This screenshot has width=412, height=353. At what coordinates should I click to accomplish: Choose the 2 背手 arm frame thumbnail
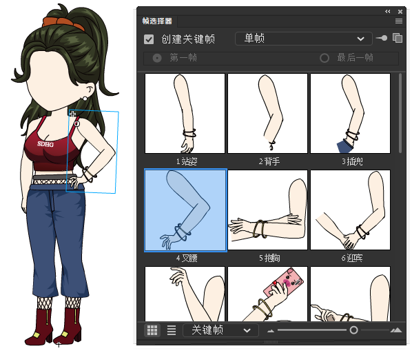[267, 114]
